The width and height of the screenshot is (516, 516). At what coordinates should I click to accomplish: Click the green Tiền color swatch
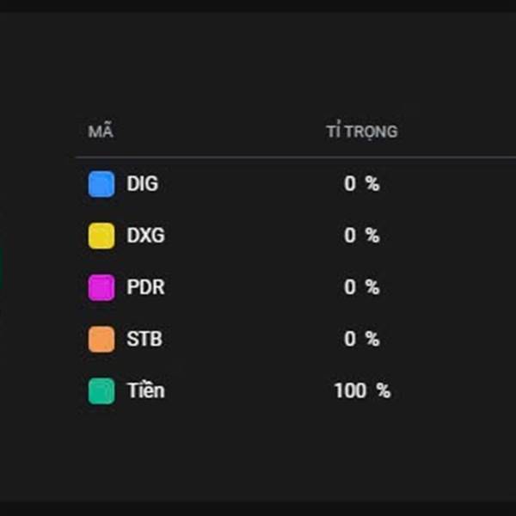tap(101, 391)
